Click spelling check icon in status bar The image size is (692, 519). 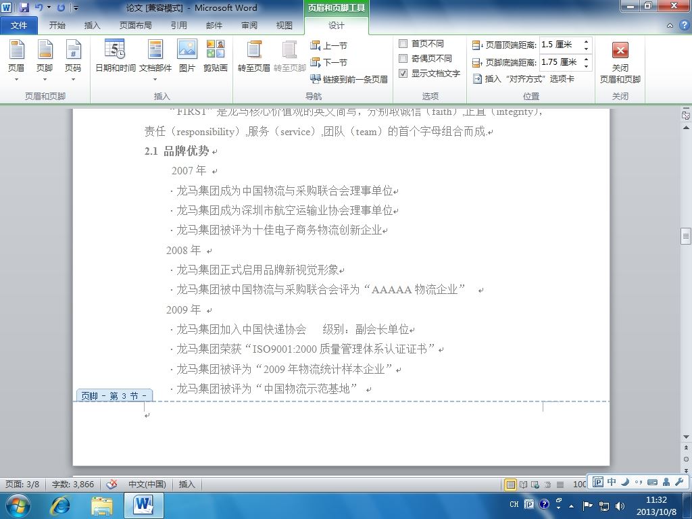click(x=112, y=484)
